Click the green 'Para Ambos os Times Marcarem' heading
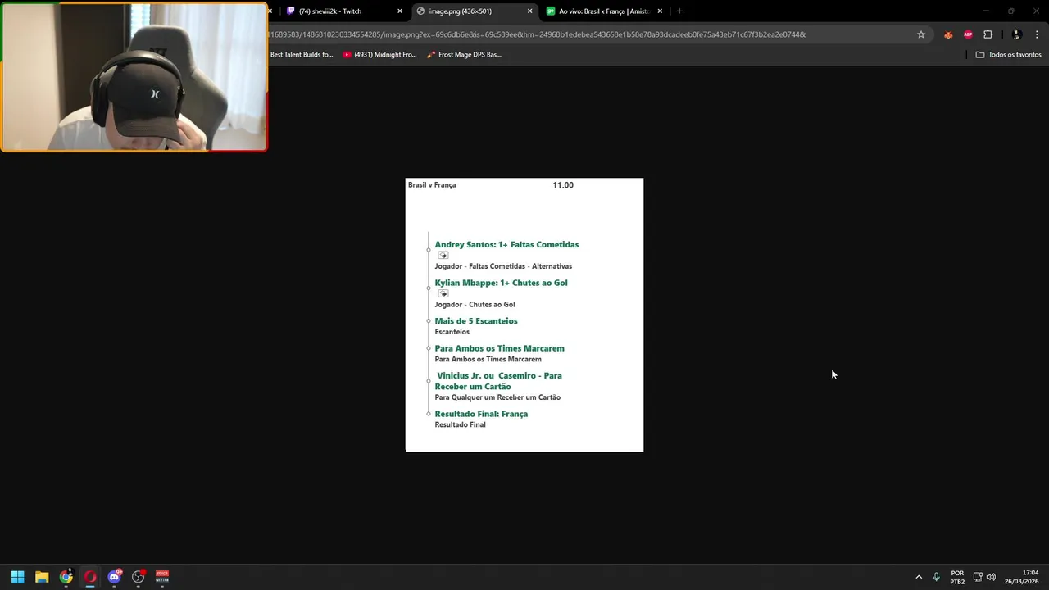The width and height of the screenshot is (1049, 590). tap(499, 348)
